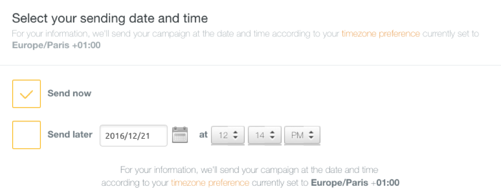Select the Send later label text
The image size is (501, 196).
[70, 135]
